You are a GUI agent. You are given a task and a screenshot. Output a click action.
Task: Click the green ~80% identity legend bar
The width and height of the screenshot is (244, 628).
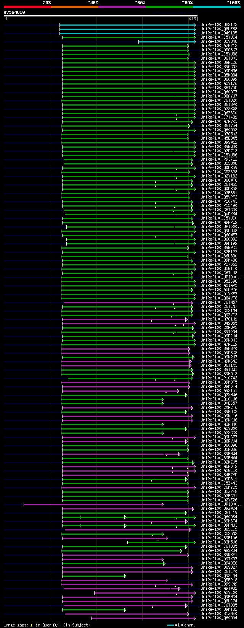[x=169, y=7]
